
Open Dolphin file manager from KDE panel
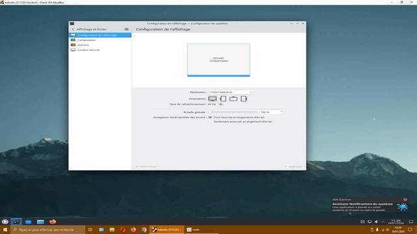click(x=28, y=222)
